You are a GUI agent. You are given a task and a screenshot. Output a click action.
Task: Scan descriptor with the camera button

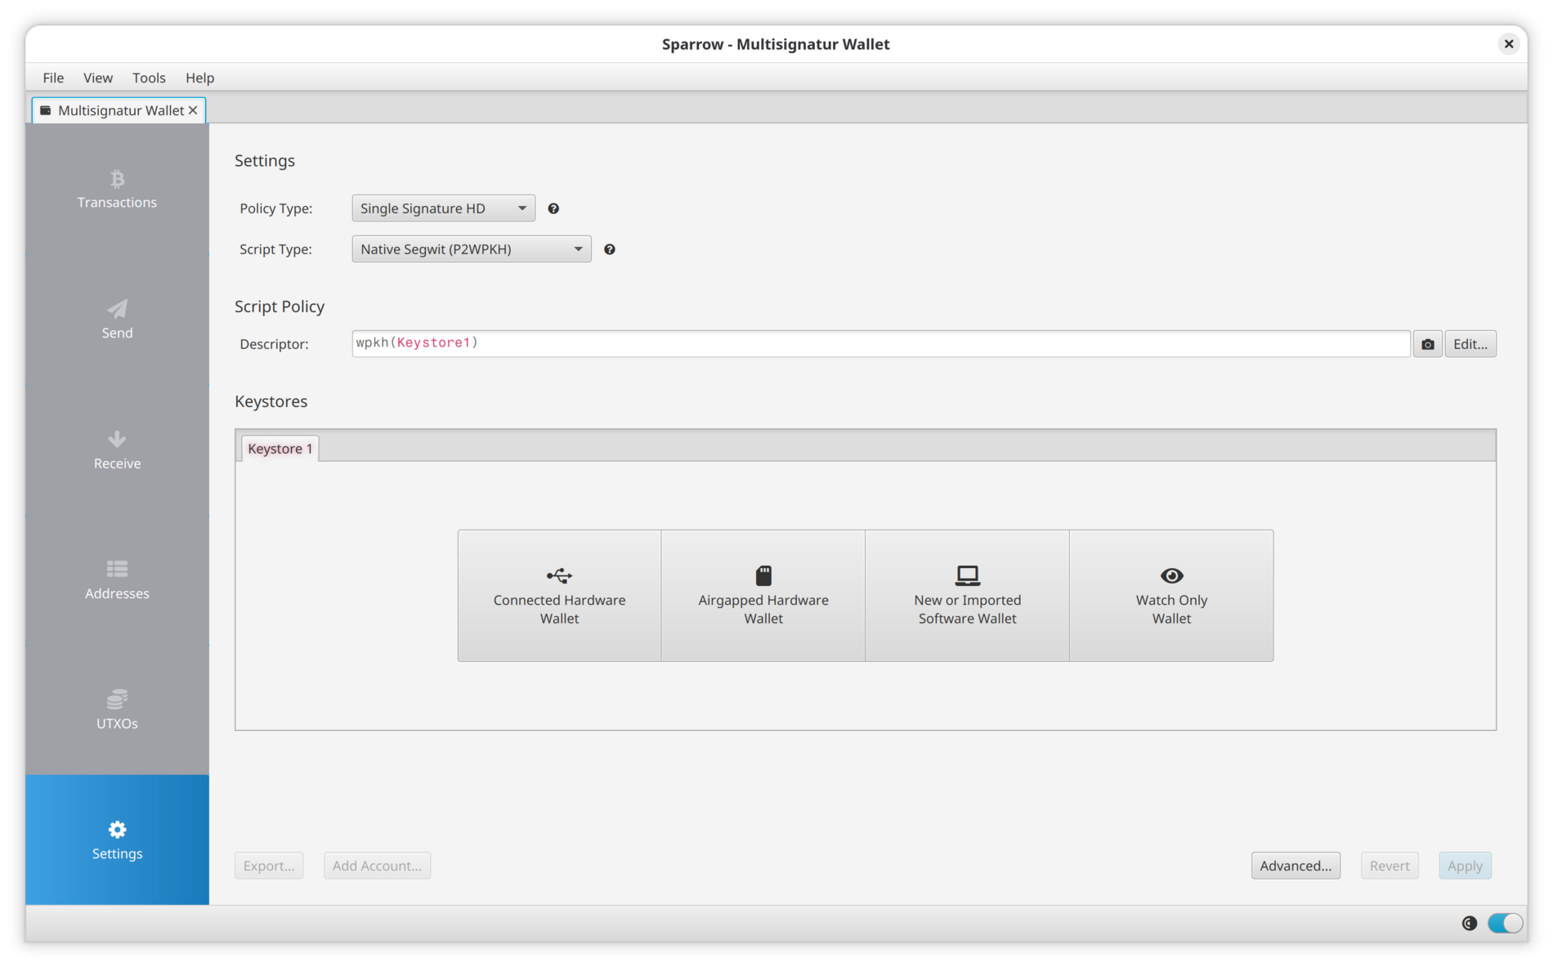pyautogui.click(x=1427, y=344)
